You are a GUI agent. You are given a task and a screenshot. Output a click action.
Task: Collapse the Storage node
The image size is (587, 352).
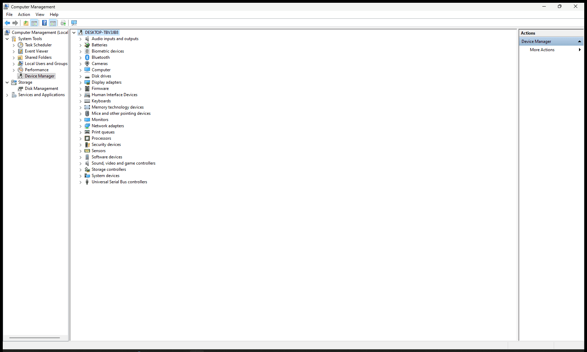[x=7, y=82]
